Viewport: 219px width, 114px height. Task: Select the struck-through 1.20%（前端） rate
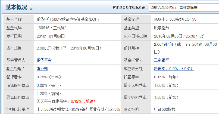[49, 94]
